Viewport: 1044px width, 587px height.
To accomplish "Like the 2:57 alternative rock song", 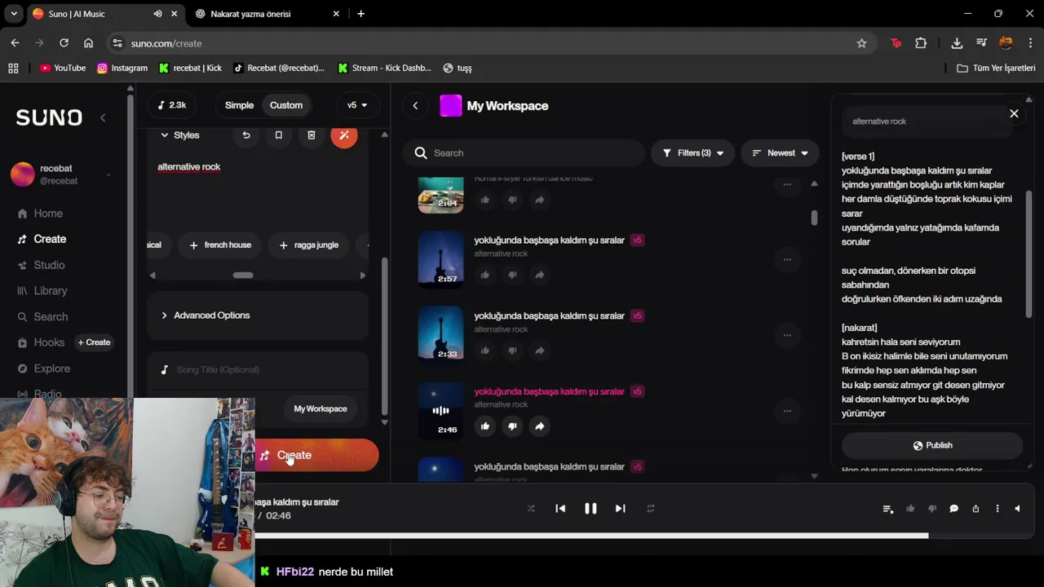I will [485, 275].
